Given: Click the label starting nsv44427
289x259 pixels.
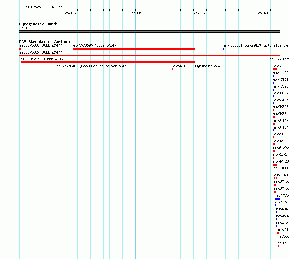Looking at the screenshot, I should 281,73.
